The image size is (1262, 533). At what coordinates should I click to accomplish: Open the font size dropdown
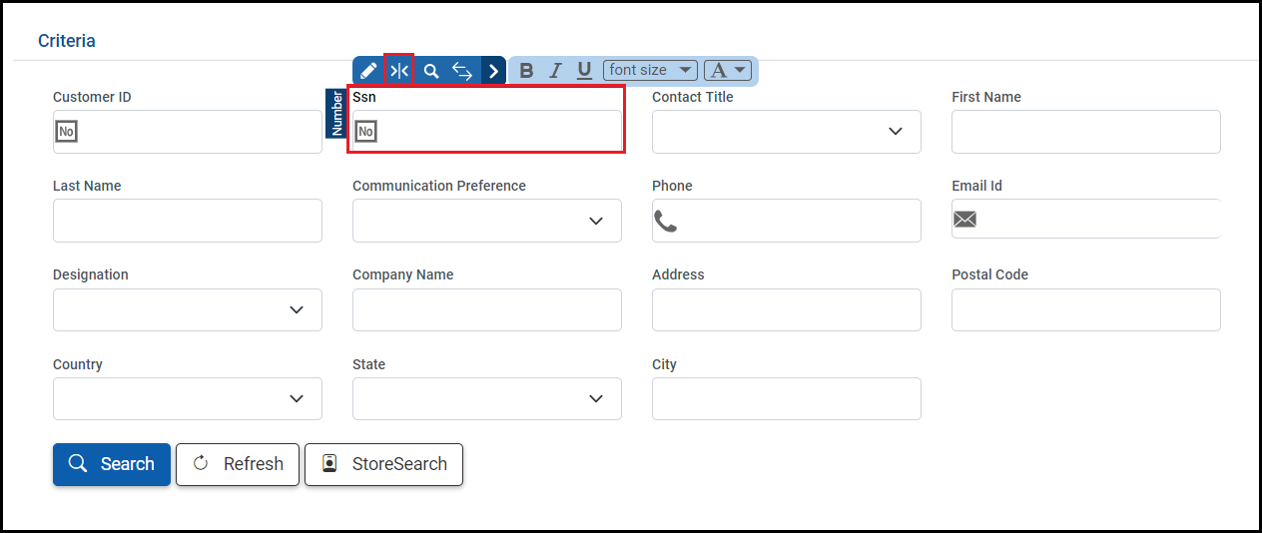click(650, 71)
